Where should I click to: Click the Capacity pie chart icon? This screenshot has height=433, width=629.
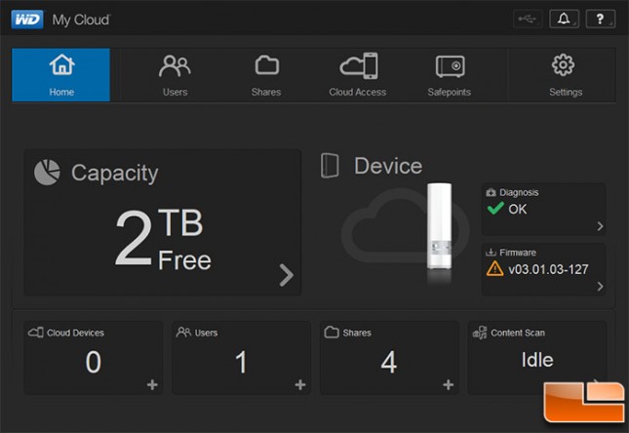tap(47, 173)
